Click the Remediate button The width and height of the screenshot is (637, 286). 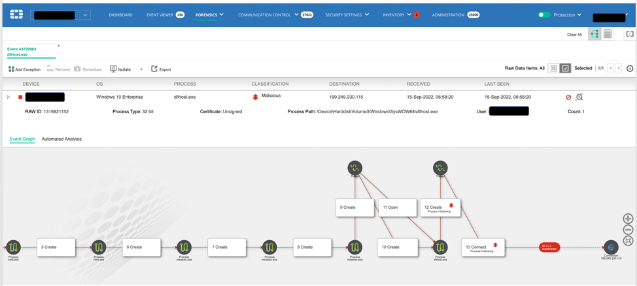click(x=88, y=69)
